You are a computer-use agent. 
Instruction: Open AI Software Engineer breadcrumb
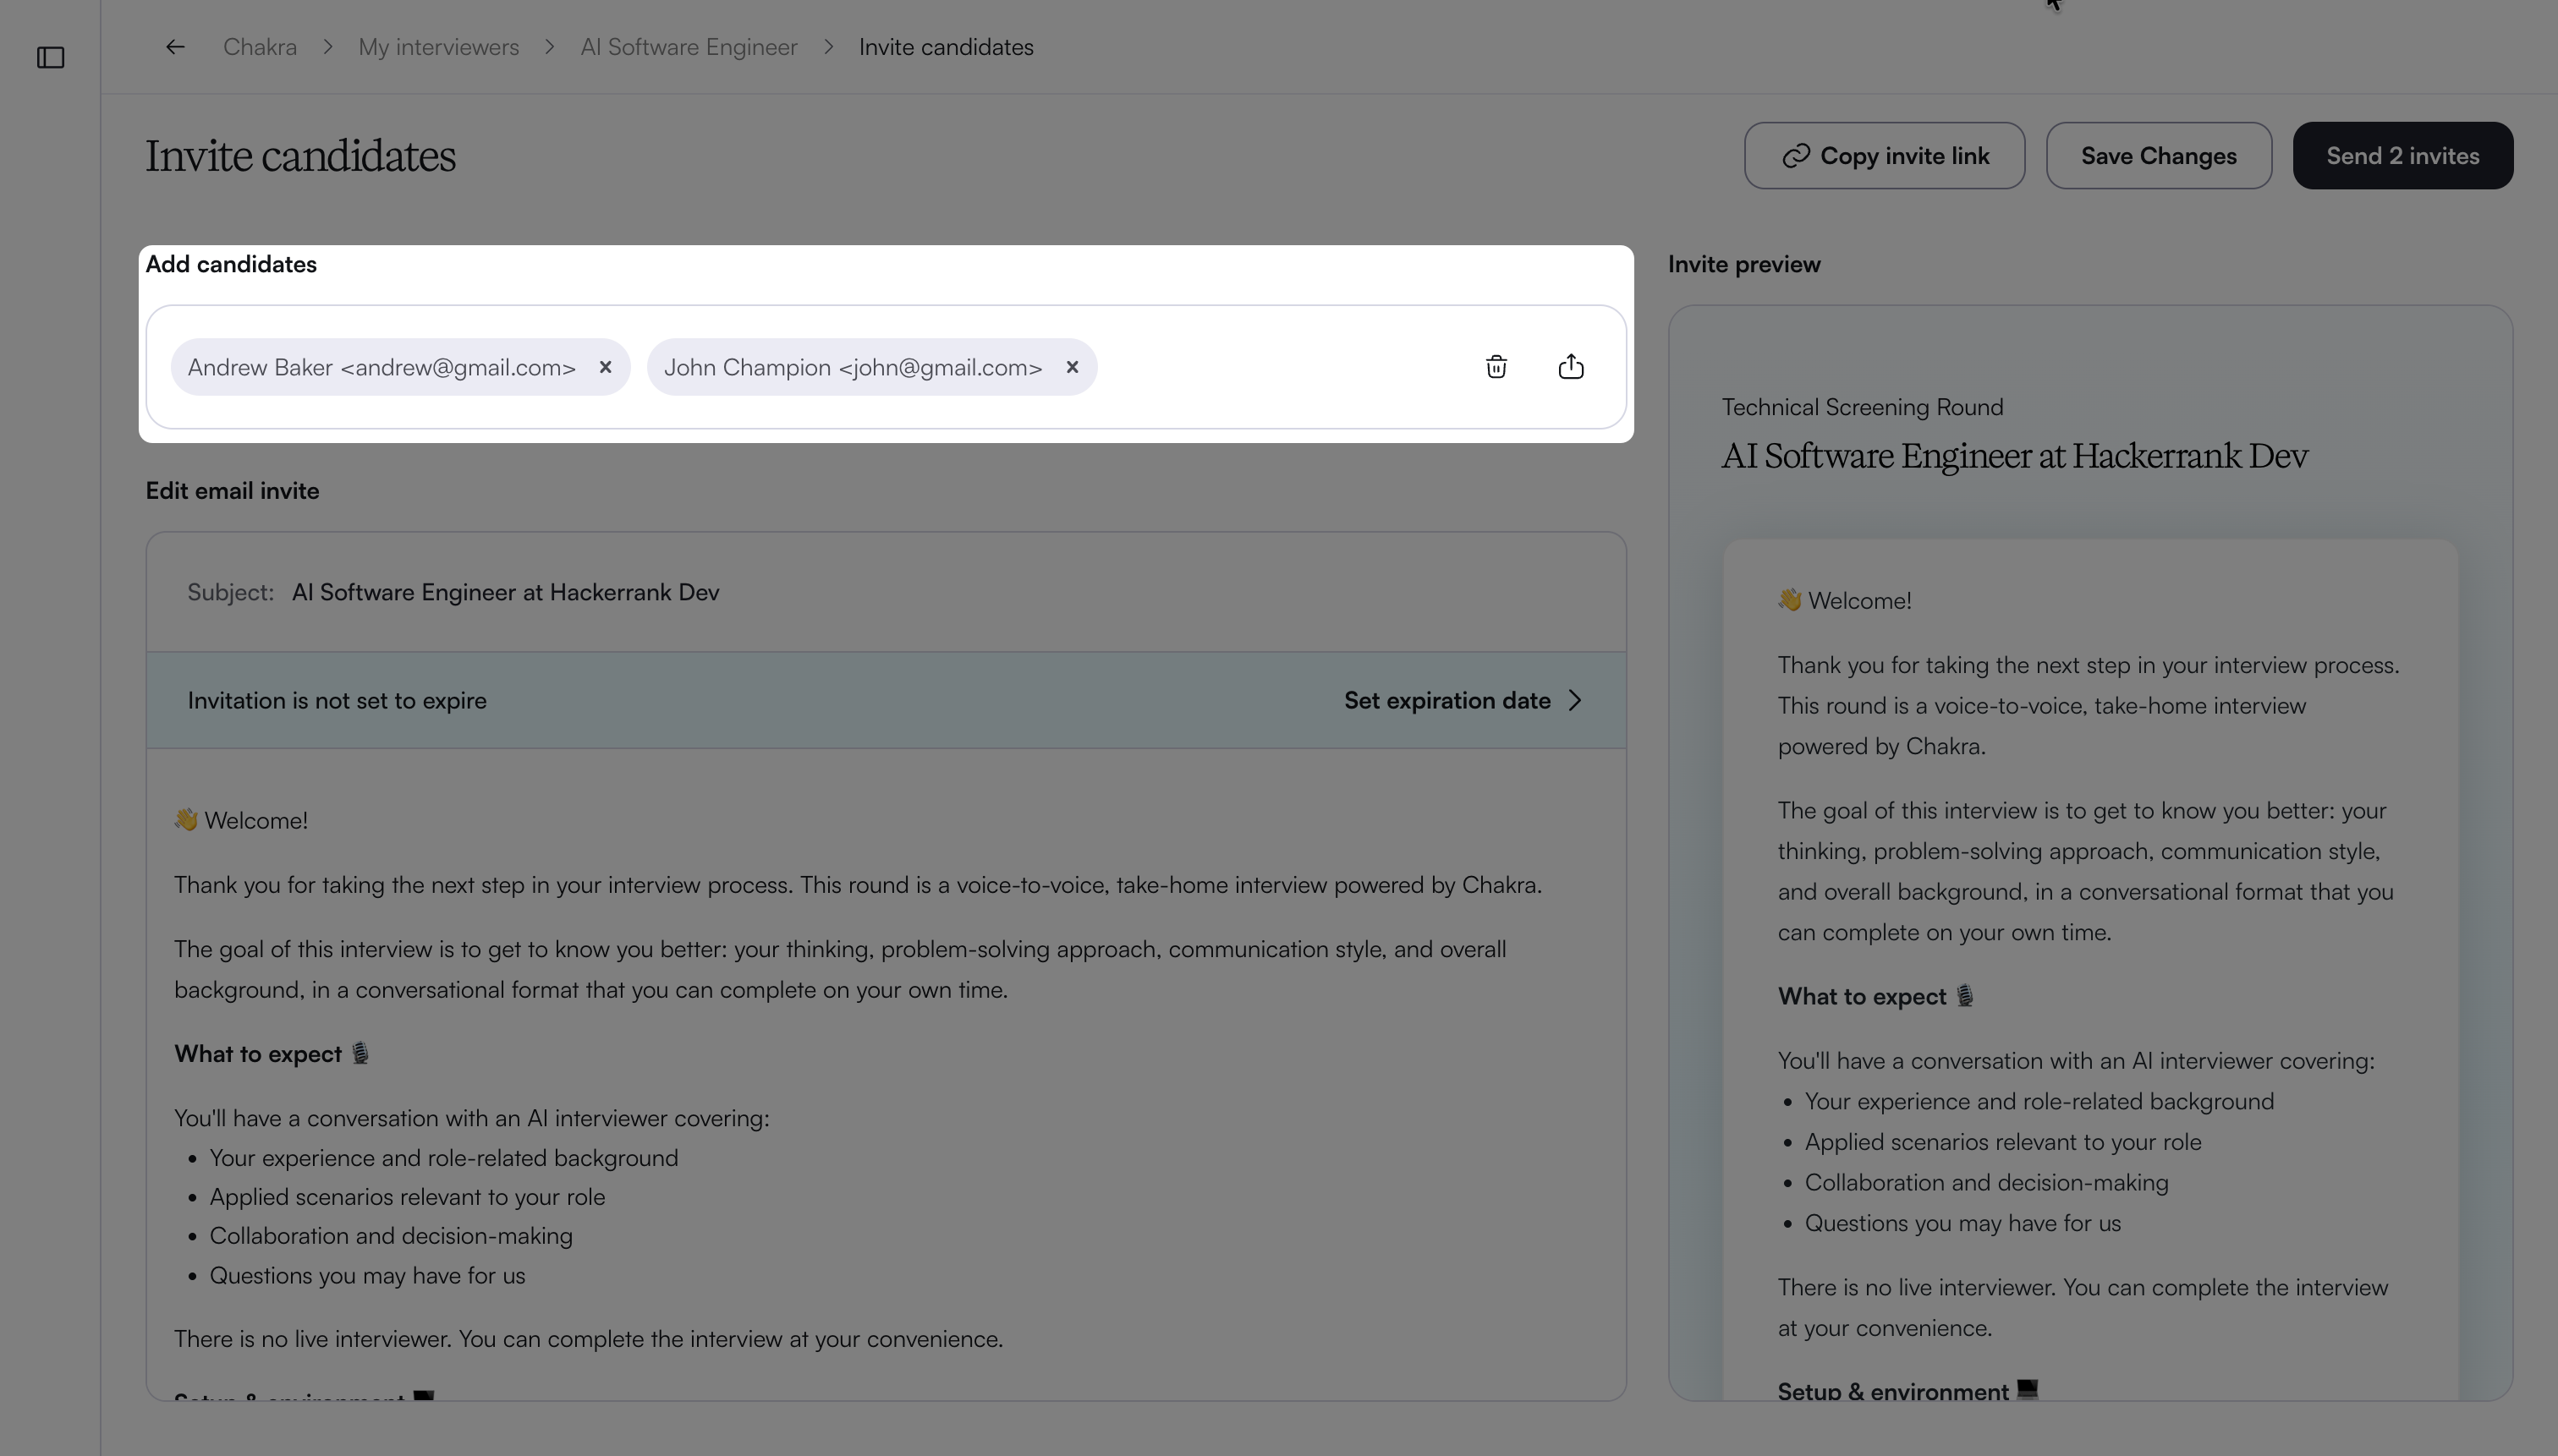pyautogui.click(x=689, y=47)
